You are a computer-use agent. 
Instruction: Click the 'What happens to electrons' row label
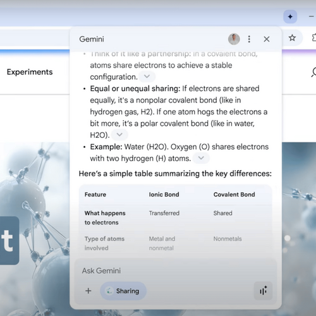click(x=105, y=218)
